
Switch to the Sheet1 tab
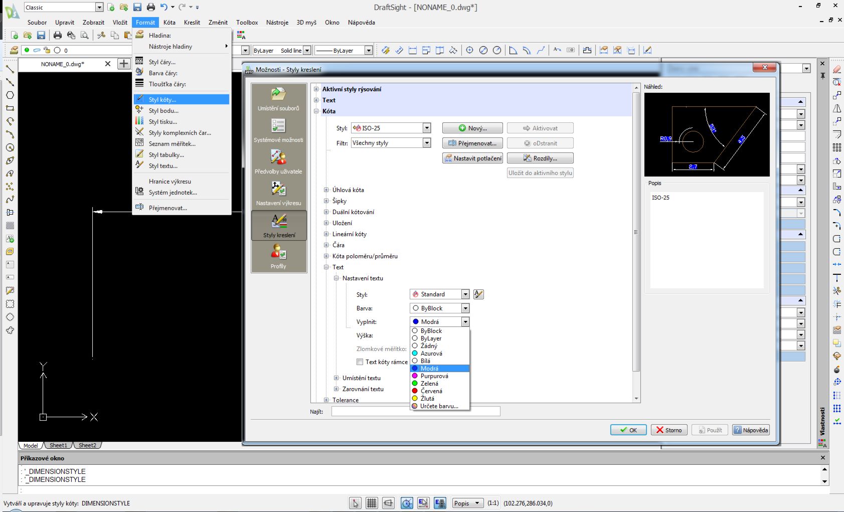pos(58,445)
